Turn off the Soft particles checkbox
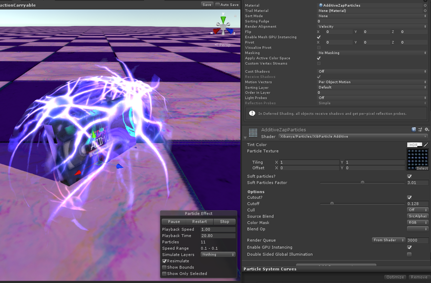 click(409, 176)
